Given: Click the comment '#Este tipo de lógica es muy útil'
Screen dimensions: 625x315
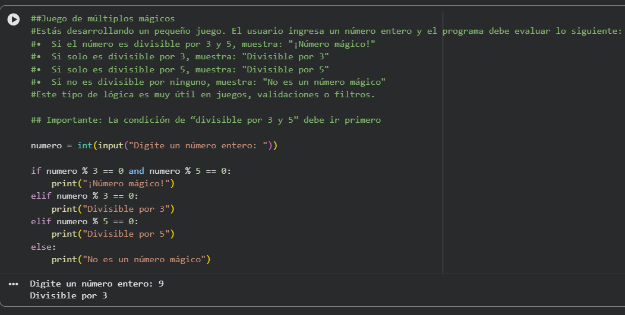Looking at the screenshot, I should point(203,94).
